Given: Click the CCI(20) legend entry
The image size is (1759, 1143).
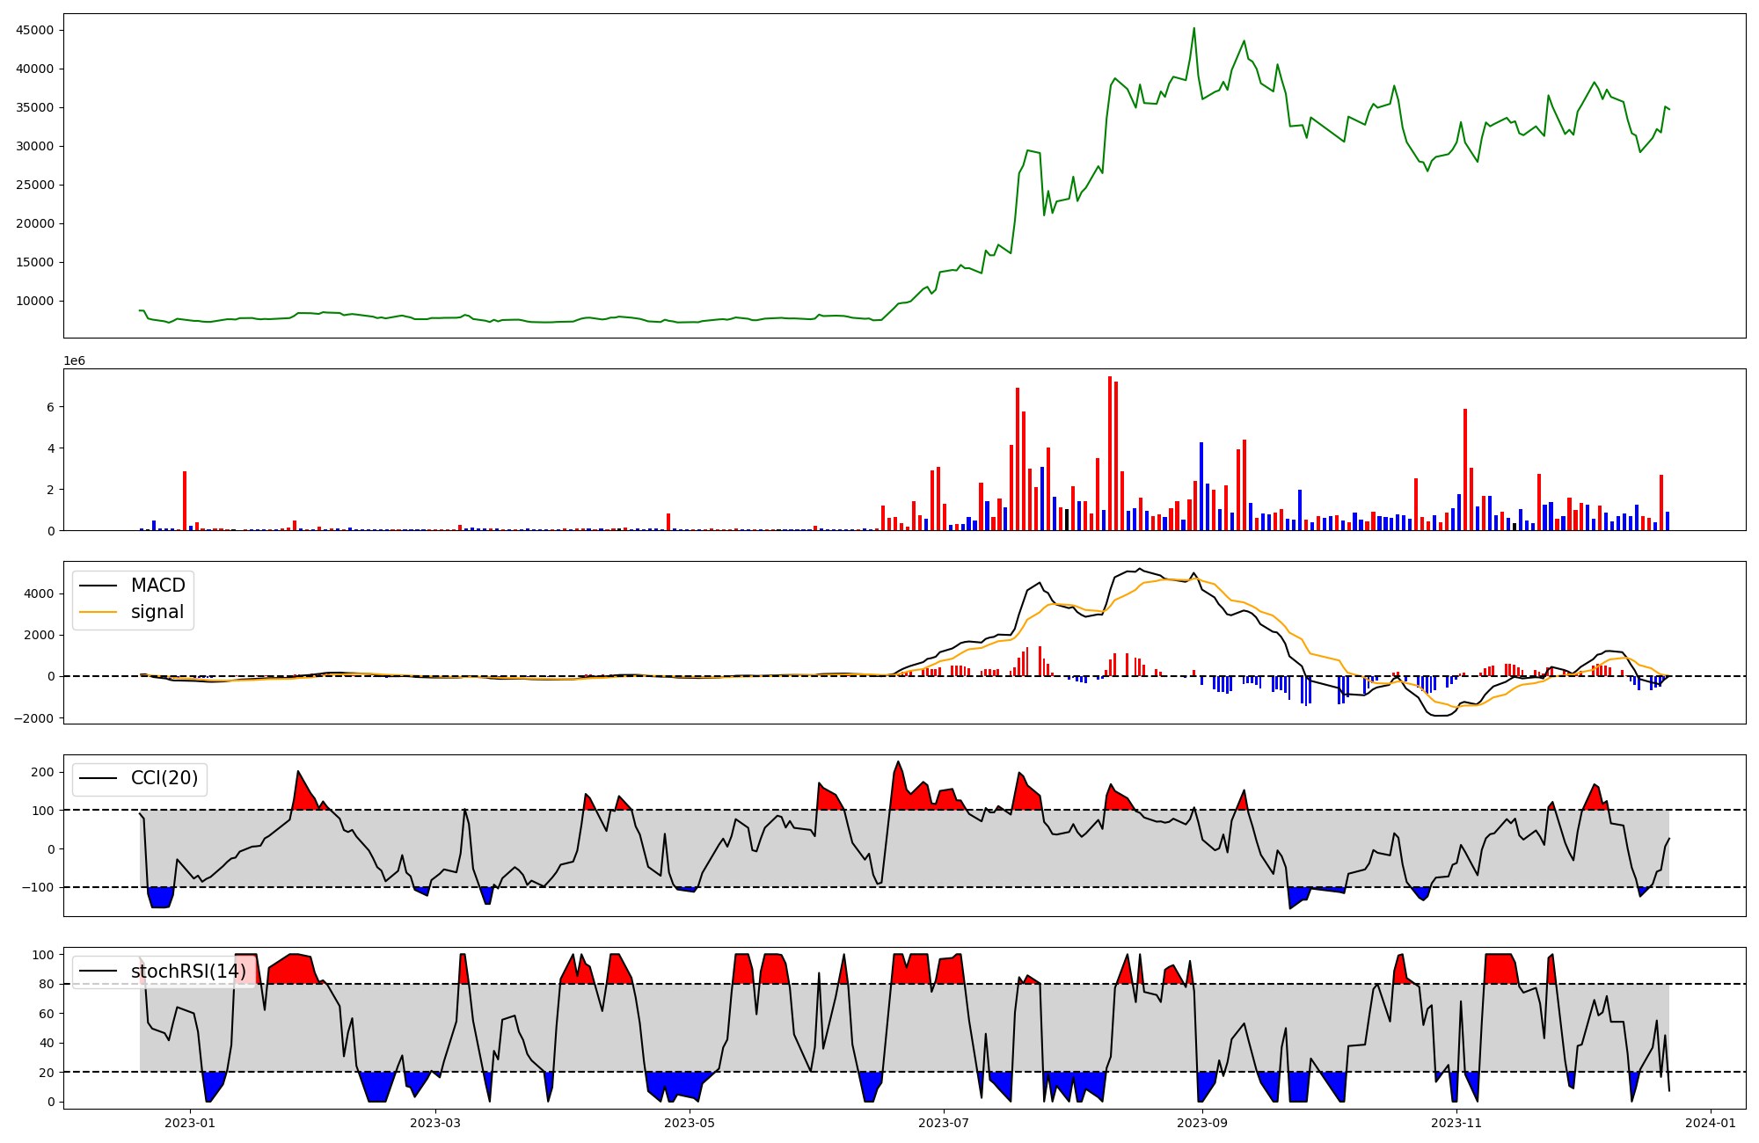Looking at the screenshot, I should [x=164, y=778].
